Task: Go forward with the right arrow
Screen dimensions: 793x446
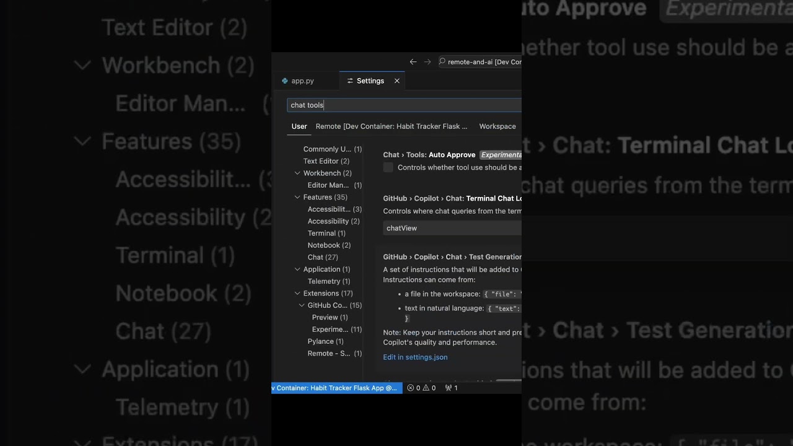Action: click(427, 62)
